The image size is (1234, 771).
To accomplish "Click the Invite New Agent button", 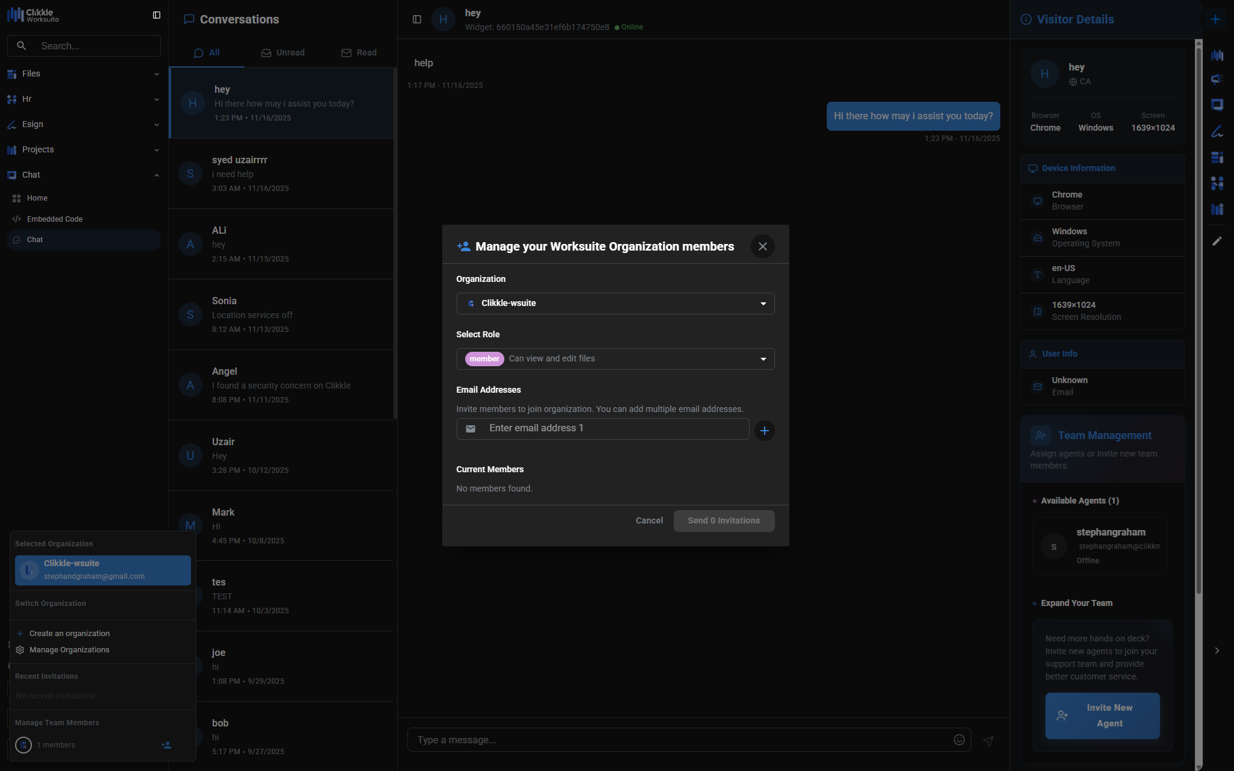I will pos(1102,716).
